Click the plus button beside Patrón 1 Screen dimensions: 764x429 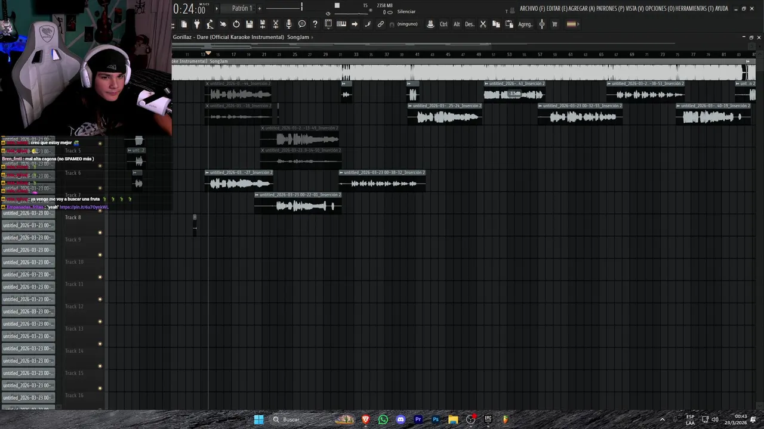(x=258, y=8)
